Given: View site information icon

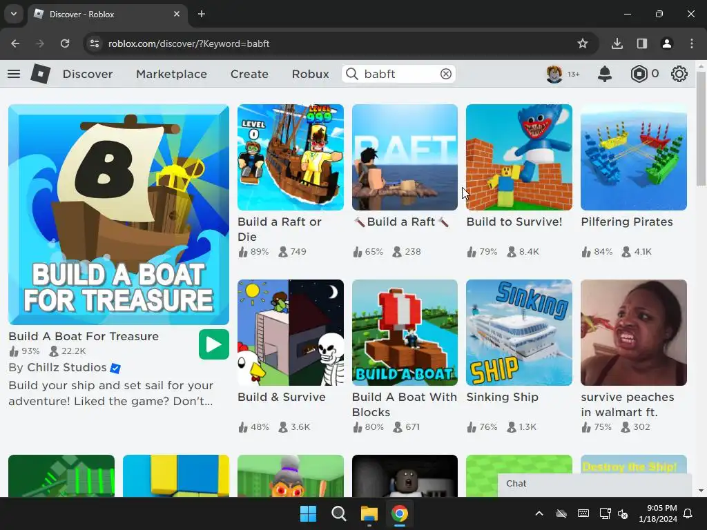Looking at the screenshot, I should (95, 43).
